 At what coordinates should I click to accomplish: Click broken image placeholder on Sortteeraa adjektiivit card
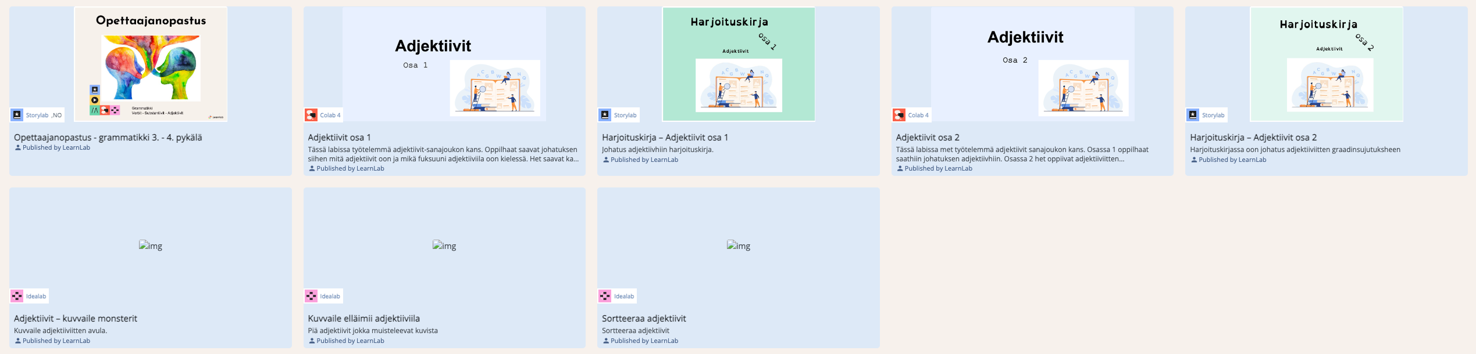point(739,245)
